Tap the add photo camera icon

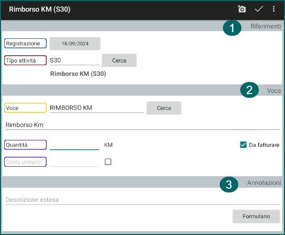(x=242, y=9)
